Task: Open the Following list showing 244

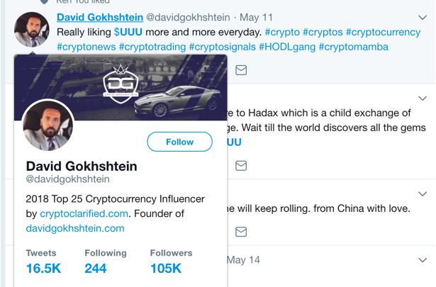Action: point(96,268)
